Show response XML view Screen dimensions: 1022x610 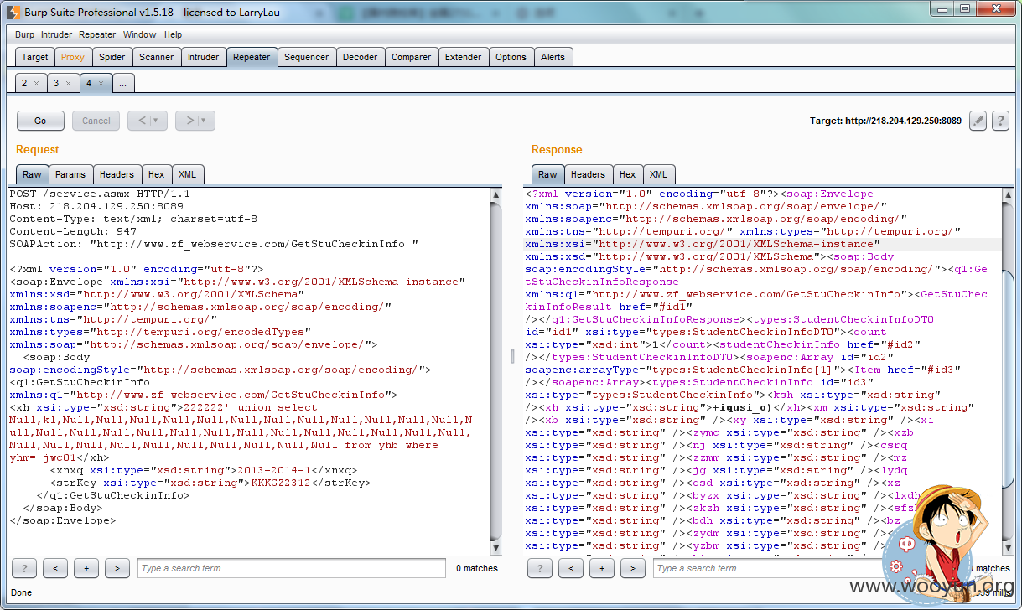tap(659, 174)
